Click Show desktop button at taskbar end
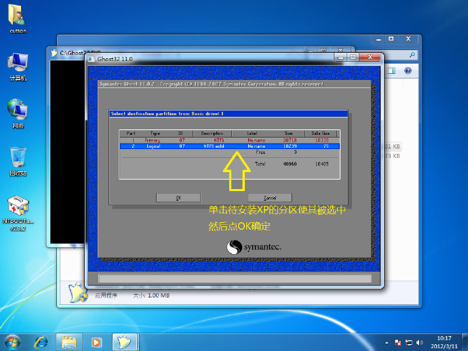The height and width of the screenshot is (351, 468). [x=465, y=342]
